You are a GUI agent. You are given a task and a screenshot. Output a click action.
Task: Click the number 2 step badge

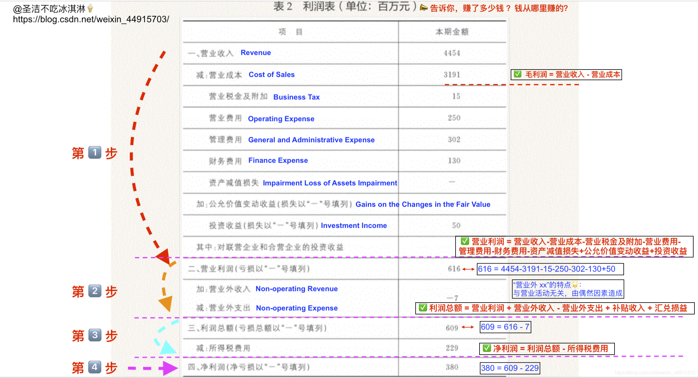point(95,291)
